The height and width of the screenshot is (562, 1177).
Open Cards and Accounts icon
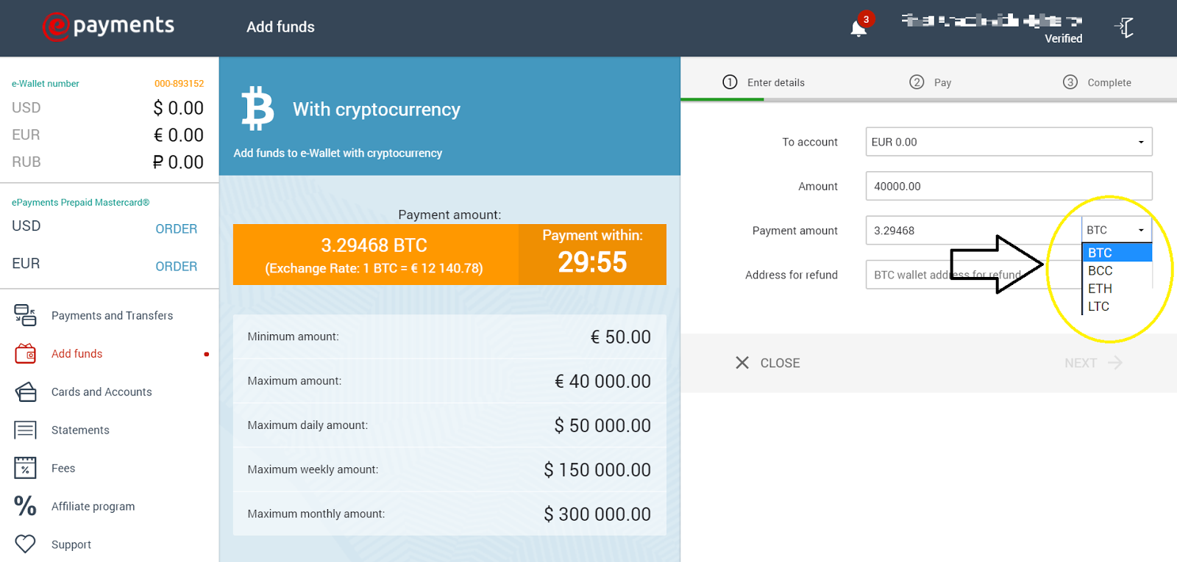tap(25, 392)
